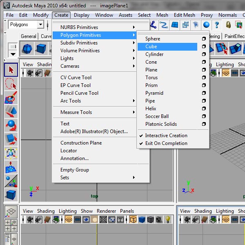The image size is (245, 245).
Task: Choose Adobe Illustrator Object entry
Action: point(94,131)
